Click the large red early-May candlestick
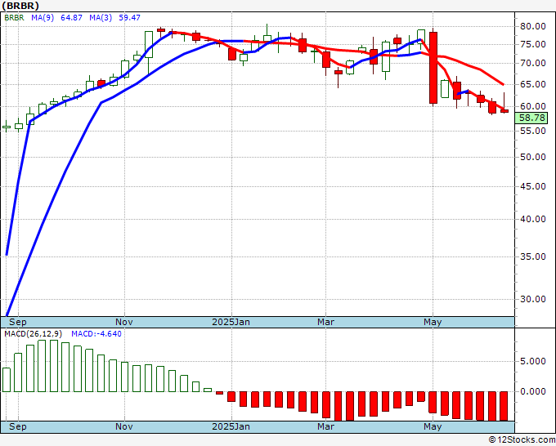The height and width of the screenshot is (446, 556). coord(433,67)
